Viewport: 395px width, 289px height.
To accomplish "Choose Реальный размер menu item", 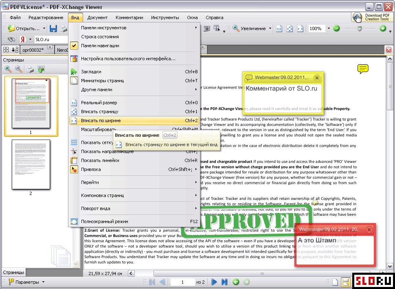I will point(134,103).
